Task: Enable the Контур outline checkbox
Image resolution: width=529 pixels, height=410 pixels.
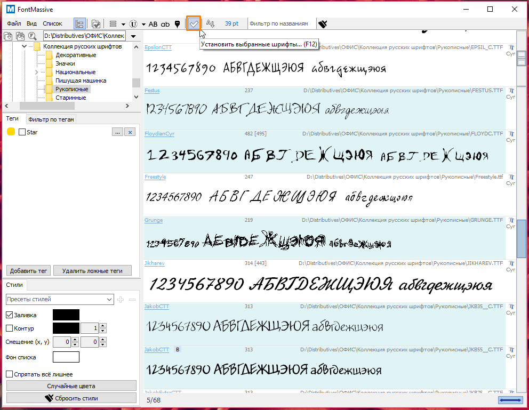Action: point(9,328)
